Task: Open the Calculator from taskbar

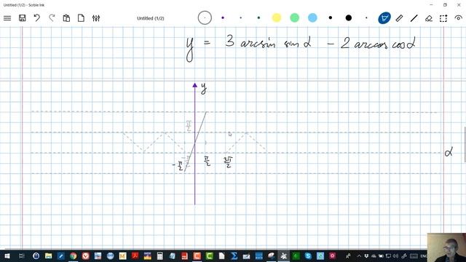Action: (160, 255)
